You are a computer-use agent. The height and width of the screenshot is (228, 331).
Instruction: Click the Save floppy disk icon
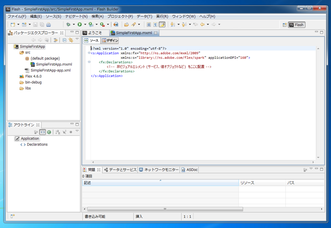coord(35,25)
